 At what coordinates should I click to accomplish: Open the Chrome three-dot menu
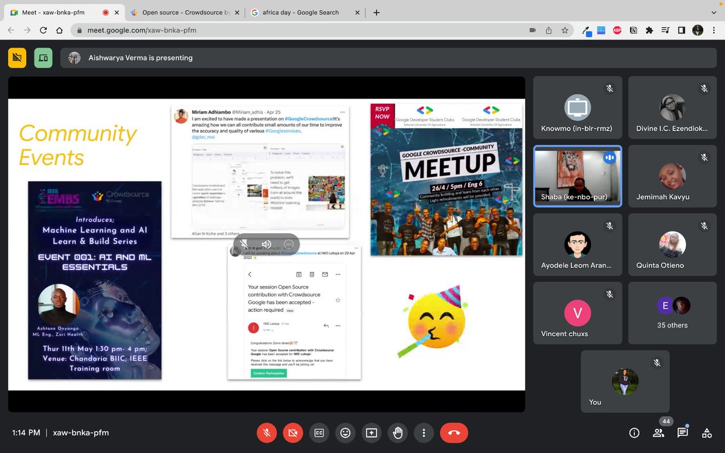point(714,30)
